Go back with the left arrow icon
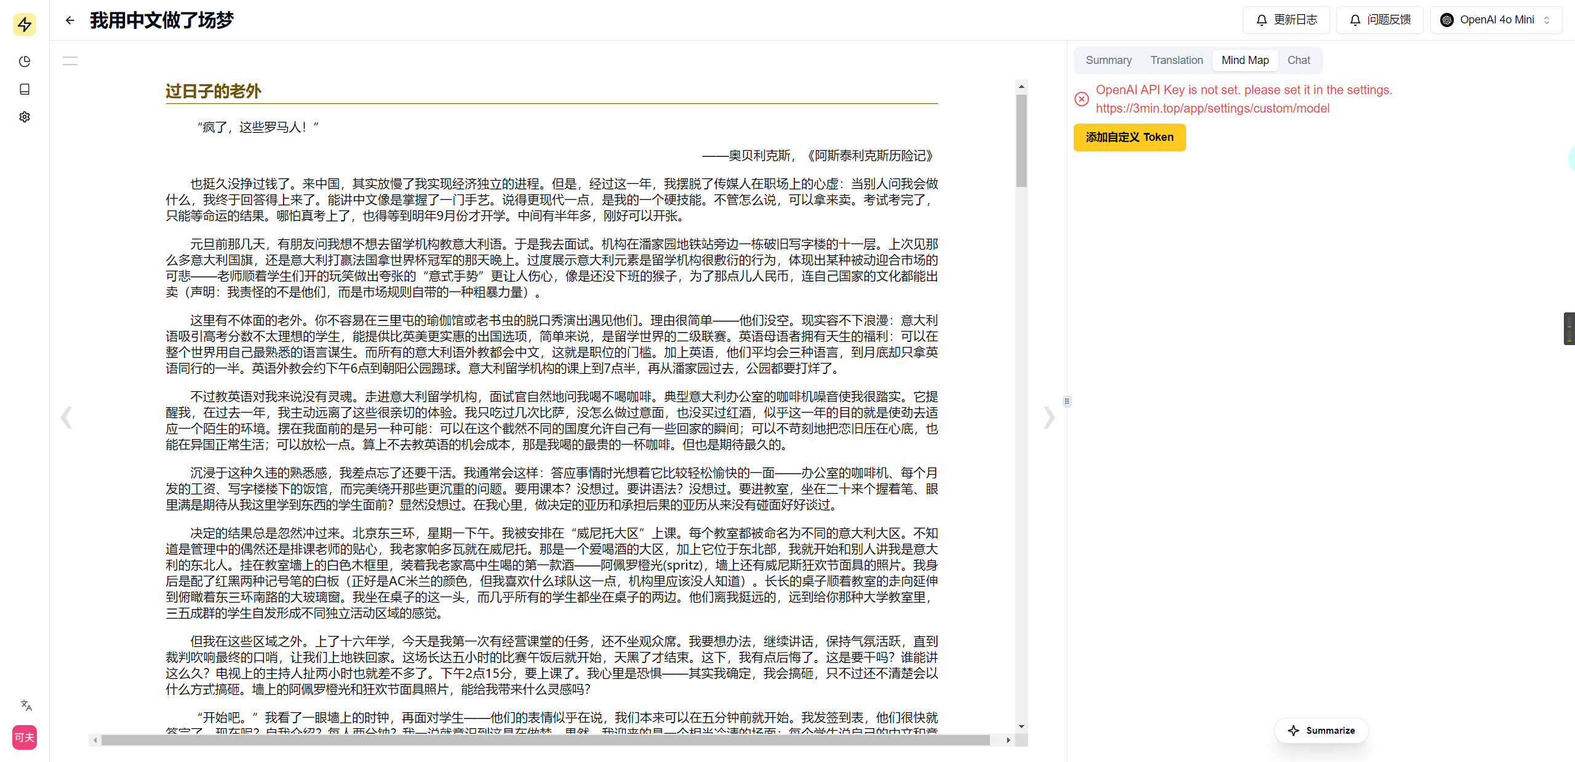 [70, 20]
